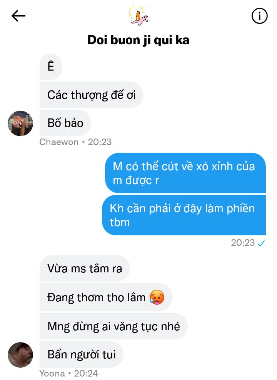The width and height of the screenshot is (277, 380).
Task: Click the 20:23 timestamp under the sent messages
Action: (x=243, y=243)
